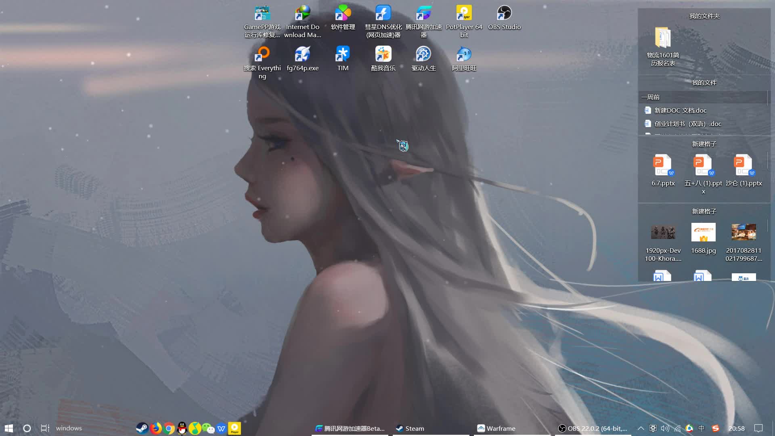
Task: Open 物流1601简历报名表 folder
Action: [x=663, y=46]
